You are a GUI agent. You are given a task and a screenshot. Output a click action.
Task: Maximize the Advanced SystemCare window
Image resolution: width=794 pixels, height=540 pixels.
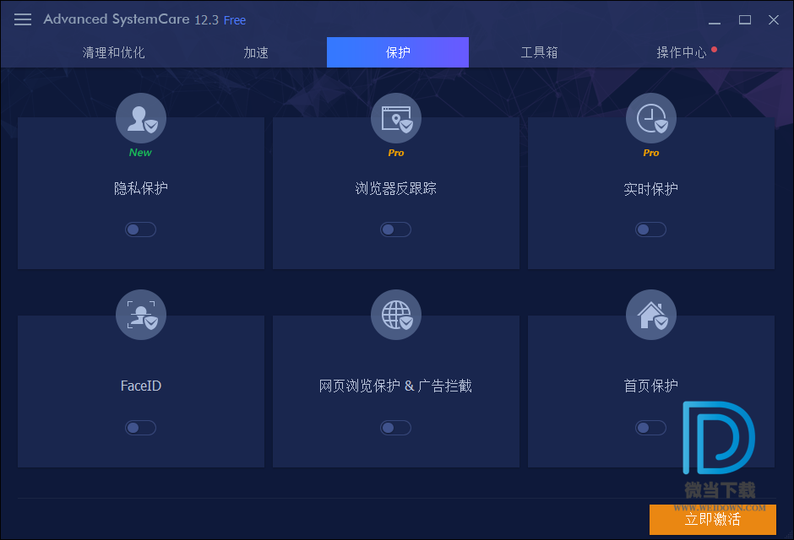coord(745,19)
